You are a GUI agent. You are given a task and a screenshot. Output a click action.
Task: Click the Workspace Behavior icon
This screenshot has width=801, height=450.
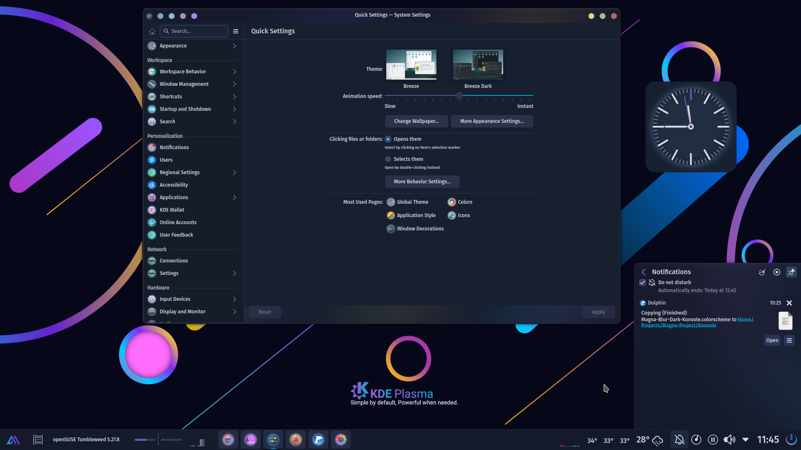(x=152, y=72)
